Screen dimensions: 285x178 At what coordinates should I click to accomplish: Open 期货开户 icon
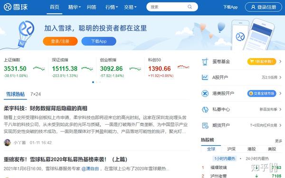click(x=205, y=126)
